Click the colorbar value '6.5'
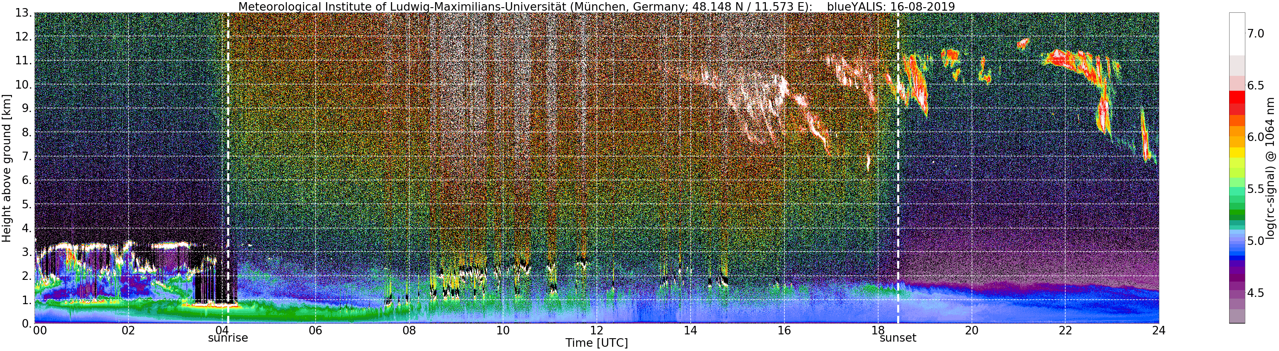 click(x=1256, y=85)
